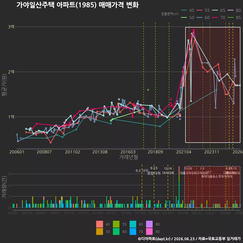Click the 1·3 policy annotation label
Image resolution: width=243 pixels, height=243 pixels.
pyautogui.click(x=202, y=169)
